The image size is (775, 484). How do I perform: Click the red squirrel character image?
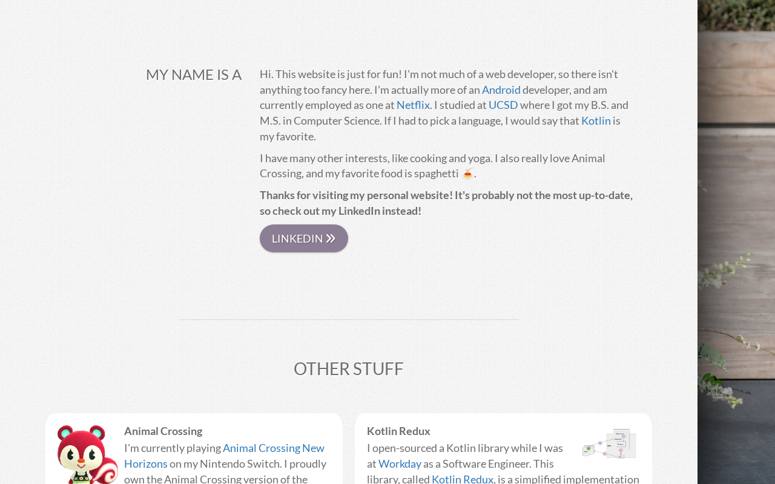click(87, 455)
